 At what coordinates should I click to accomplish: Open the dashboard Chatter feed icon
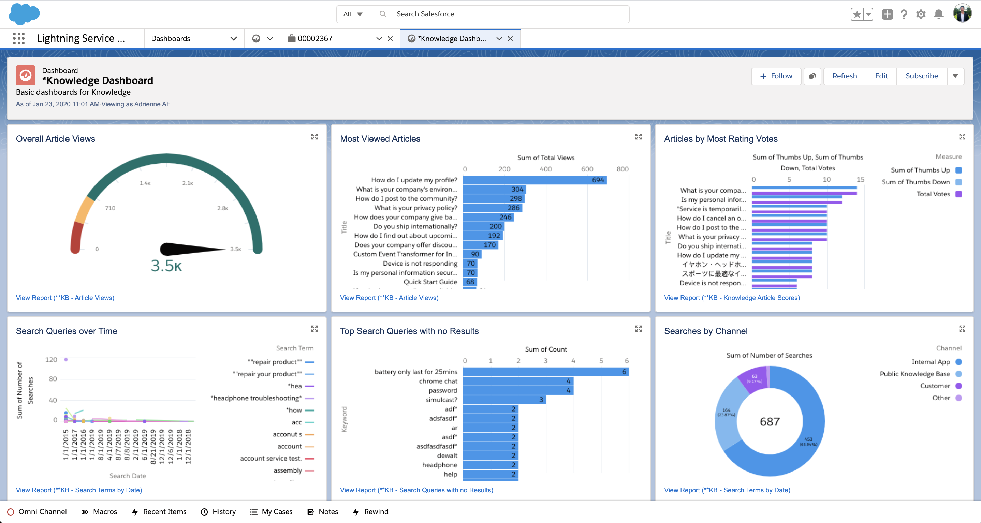[x=812, y=76]
